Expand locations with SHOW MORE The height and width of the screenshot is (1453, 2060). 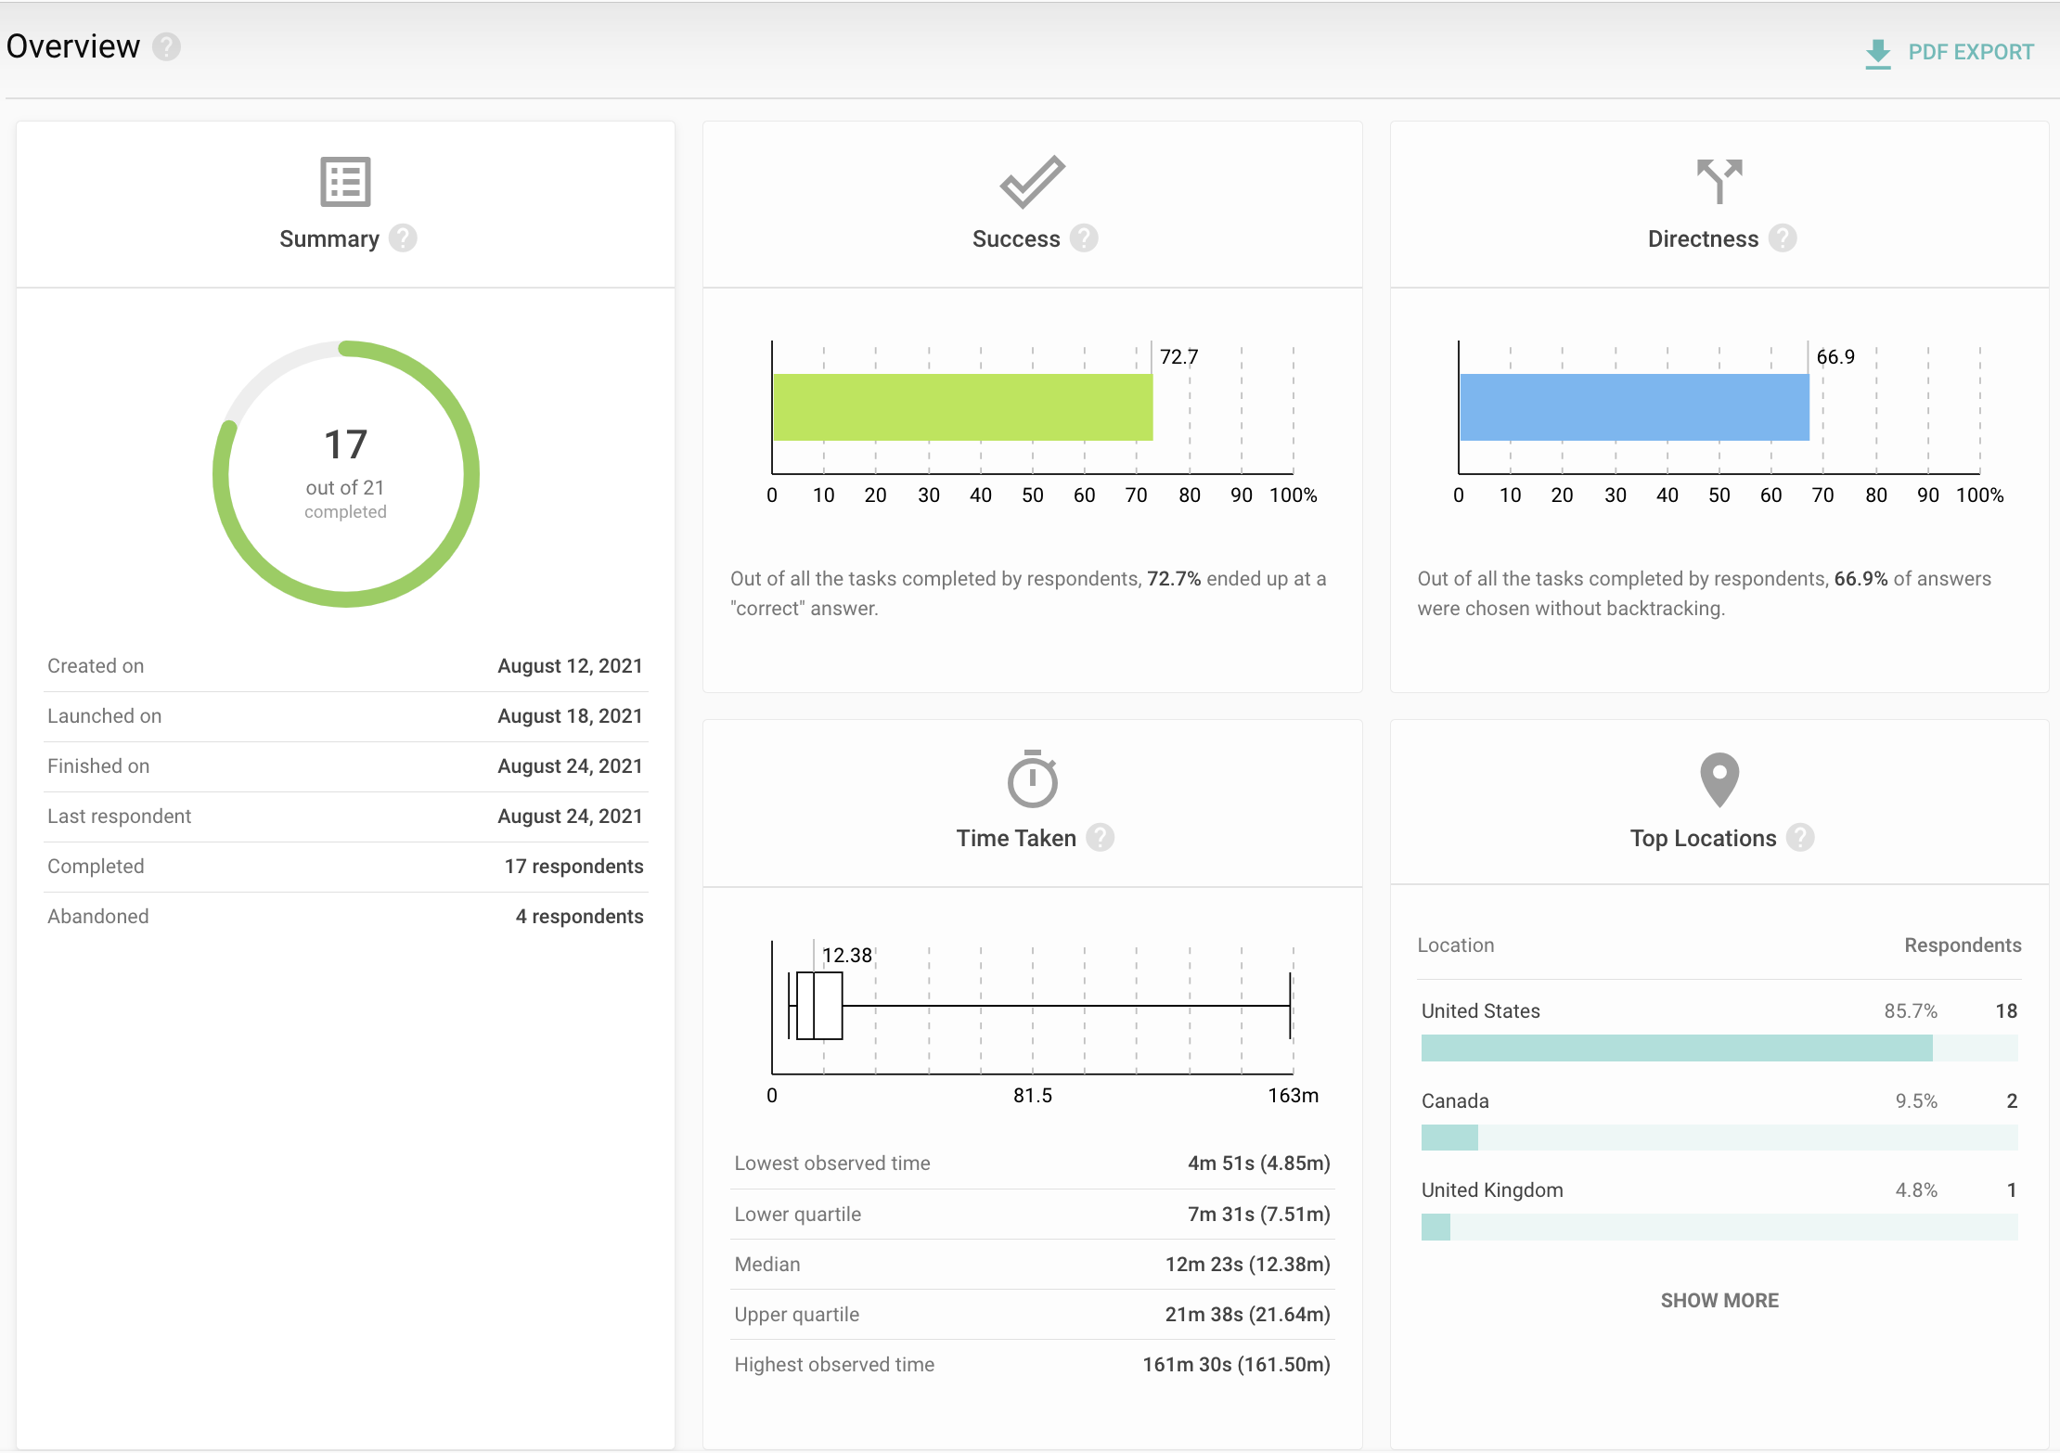(1719, 1300)
